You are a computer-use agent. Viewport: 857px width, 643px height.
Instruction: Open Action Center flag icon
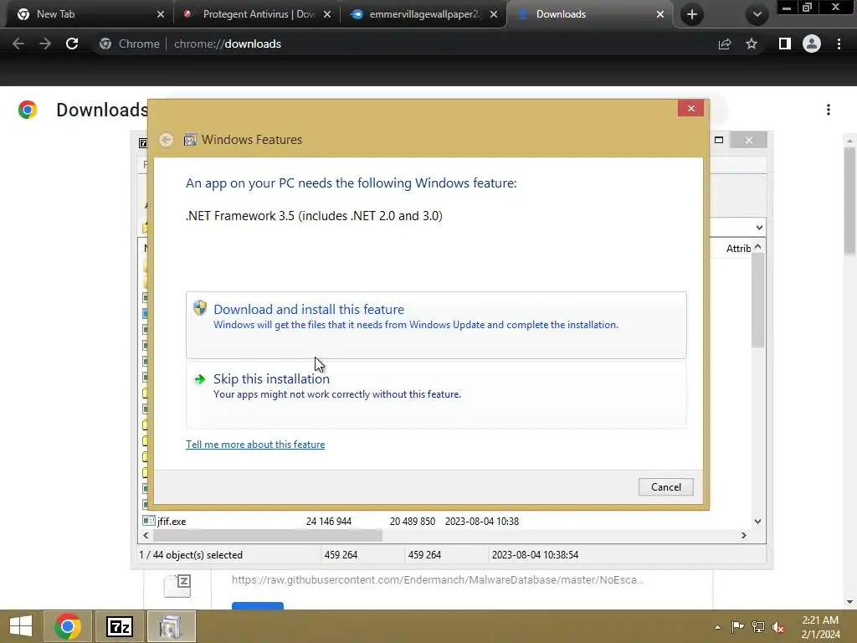pos(737,627)
